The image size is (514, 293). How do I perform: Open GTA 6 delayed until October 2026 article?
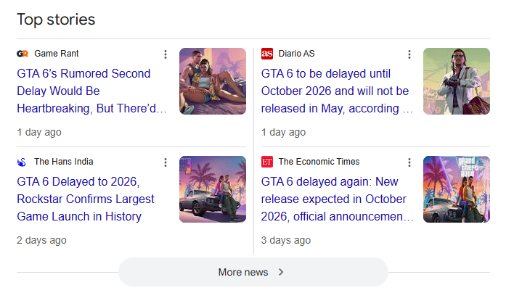click(x=336, y=91)
